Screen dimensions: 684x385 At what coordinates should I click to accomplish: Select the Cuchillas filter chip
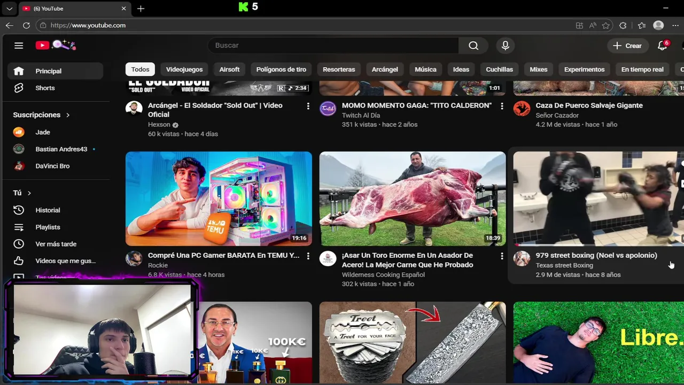coord(499,70)
